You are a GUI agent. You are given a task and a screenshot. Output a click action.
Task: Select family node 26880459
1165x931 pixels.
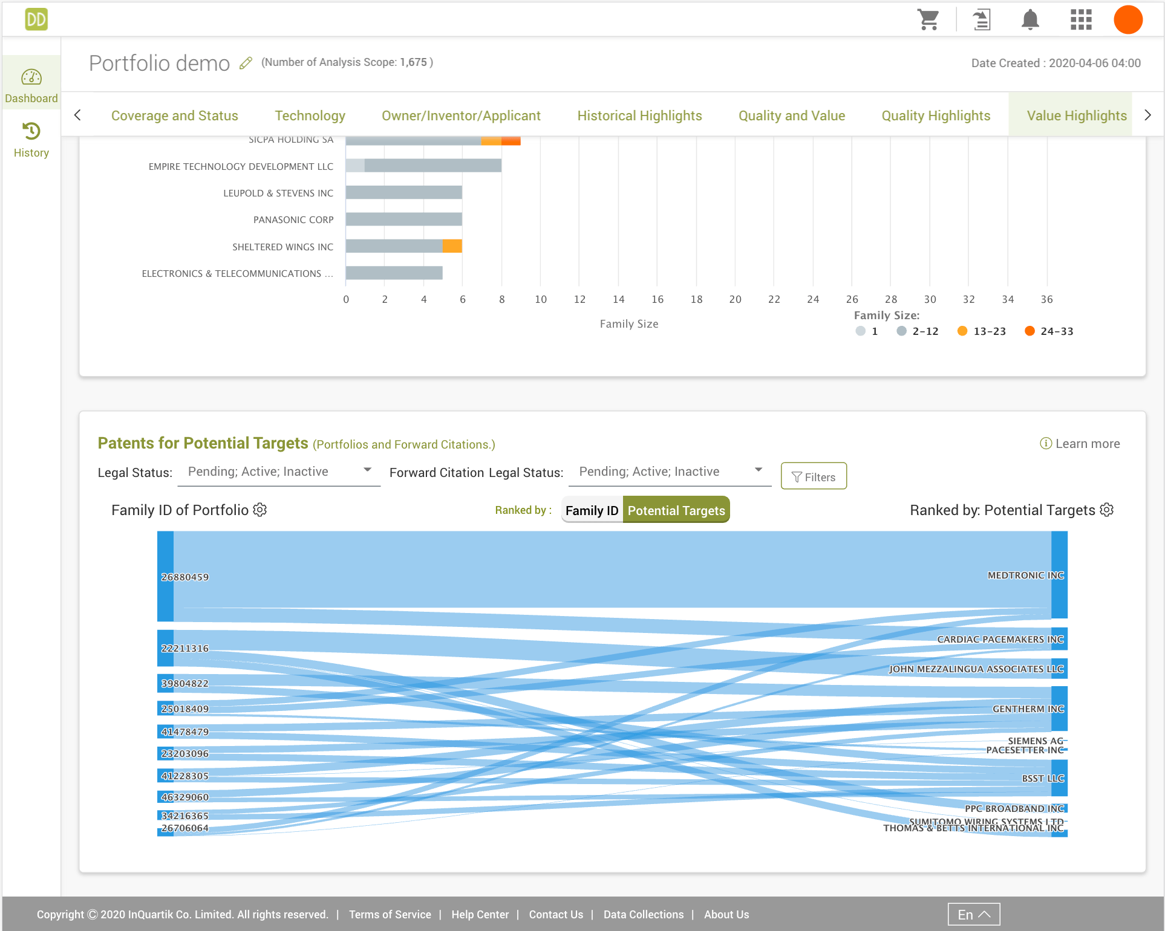(165, 576)
